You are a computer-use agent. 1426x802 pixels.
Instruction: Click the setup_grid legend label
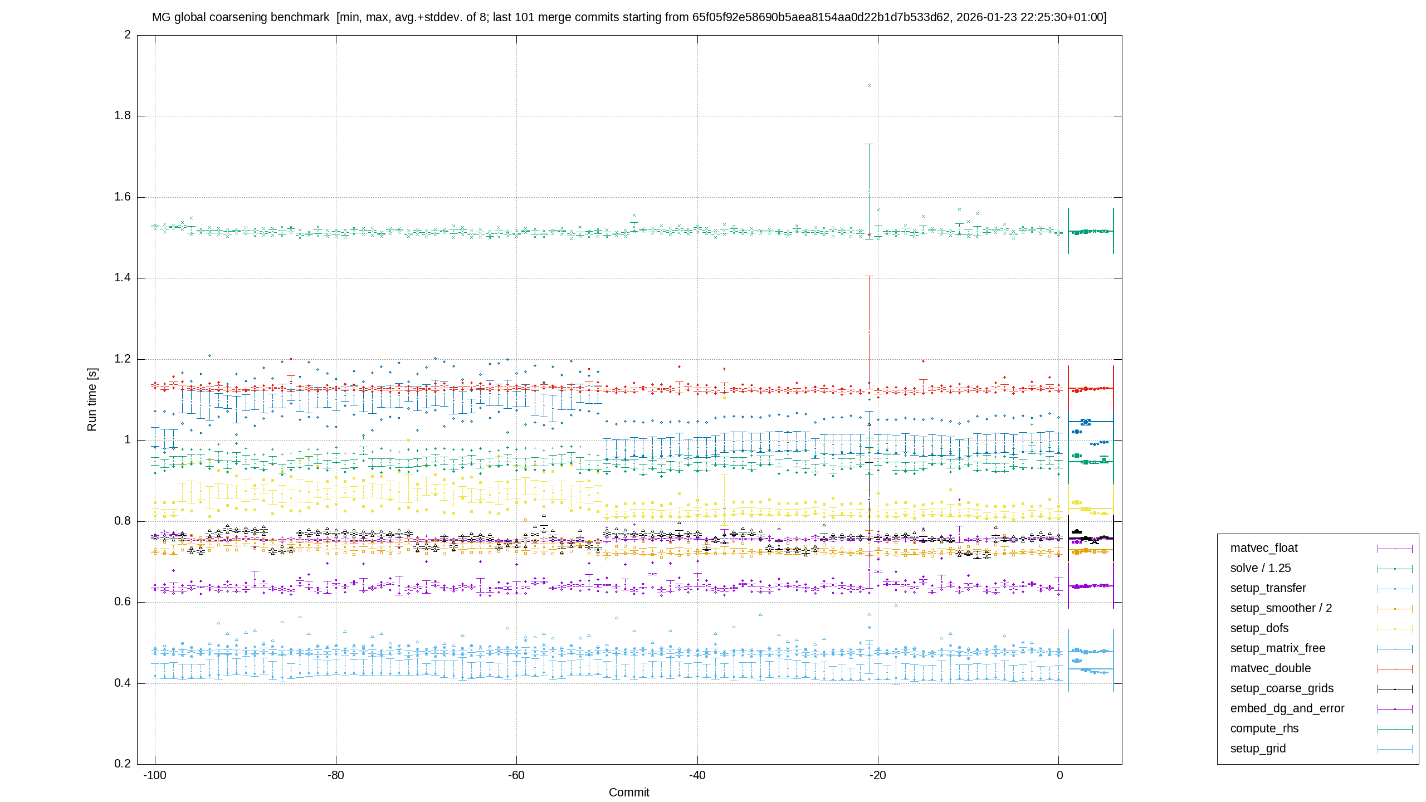1258,749
